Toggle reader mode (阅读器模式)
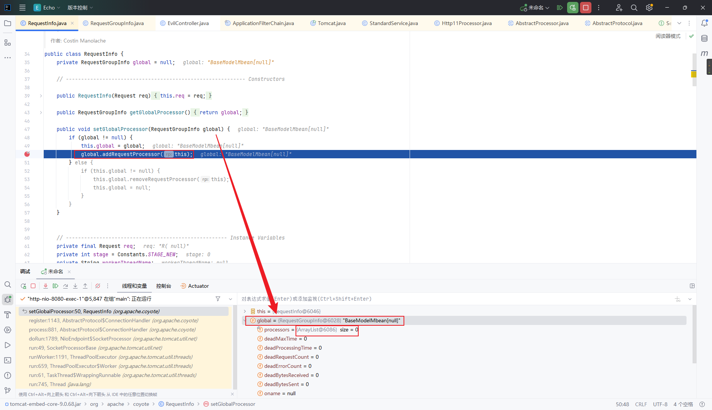 point(668,36)
